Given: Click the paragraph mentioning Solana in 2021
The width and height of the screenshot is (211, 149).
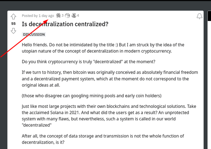Looking at the screenshot, I should point(109,116).
